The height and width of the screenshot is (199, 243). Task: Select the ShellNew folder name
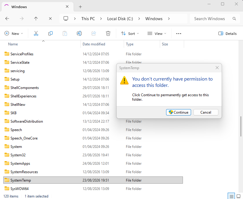[x=18, y=104]
